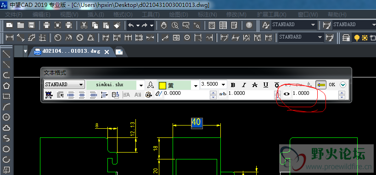Open the 3.5000 text height dropdown
The height and width of the screenshot is (175, 376).
224,84
